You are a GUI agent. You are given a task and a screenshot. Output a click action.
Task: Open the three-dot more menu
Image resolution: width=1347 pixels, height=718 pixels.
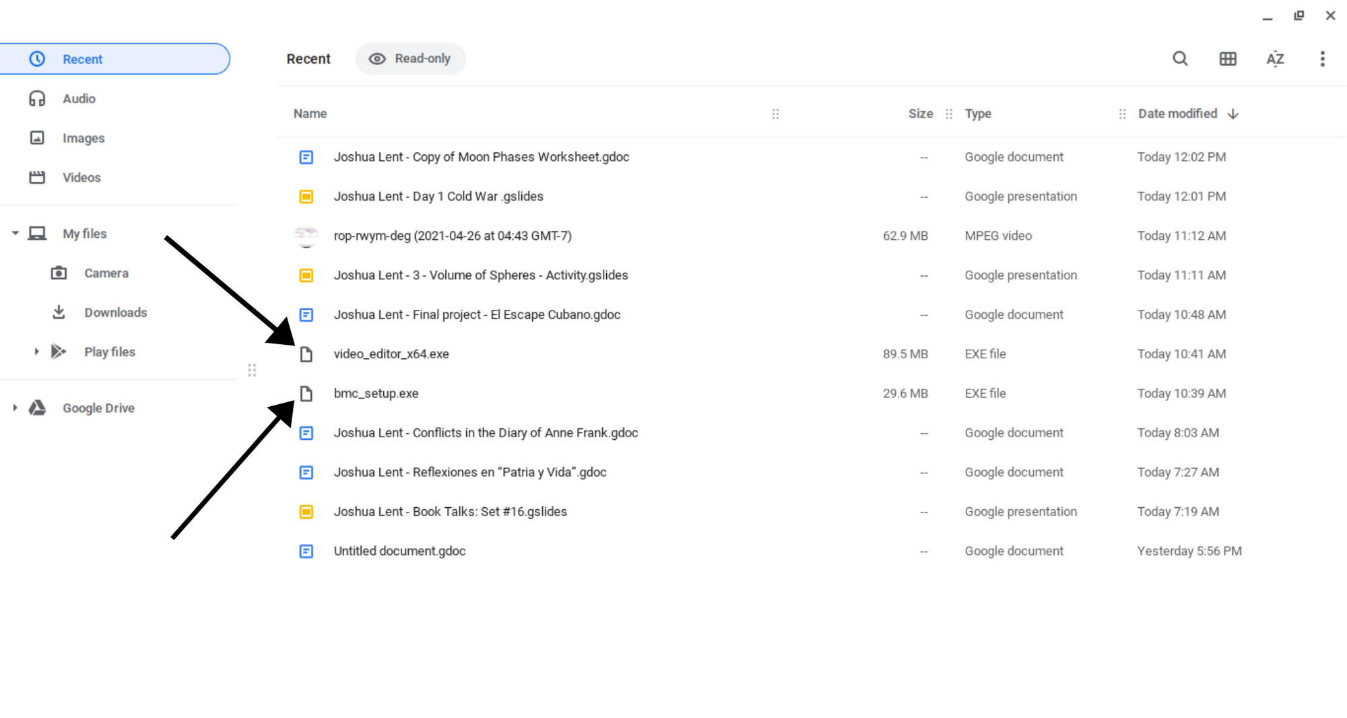[1322, 59]
